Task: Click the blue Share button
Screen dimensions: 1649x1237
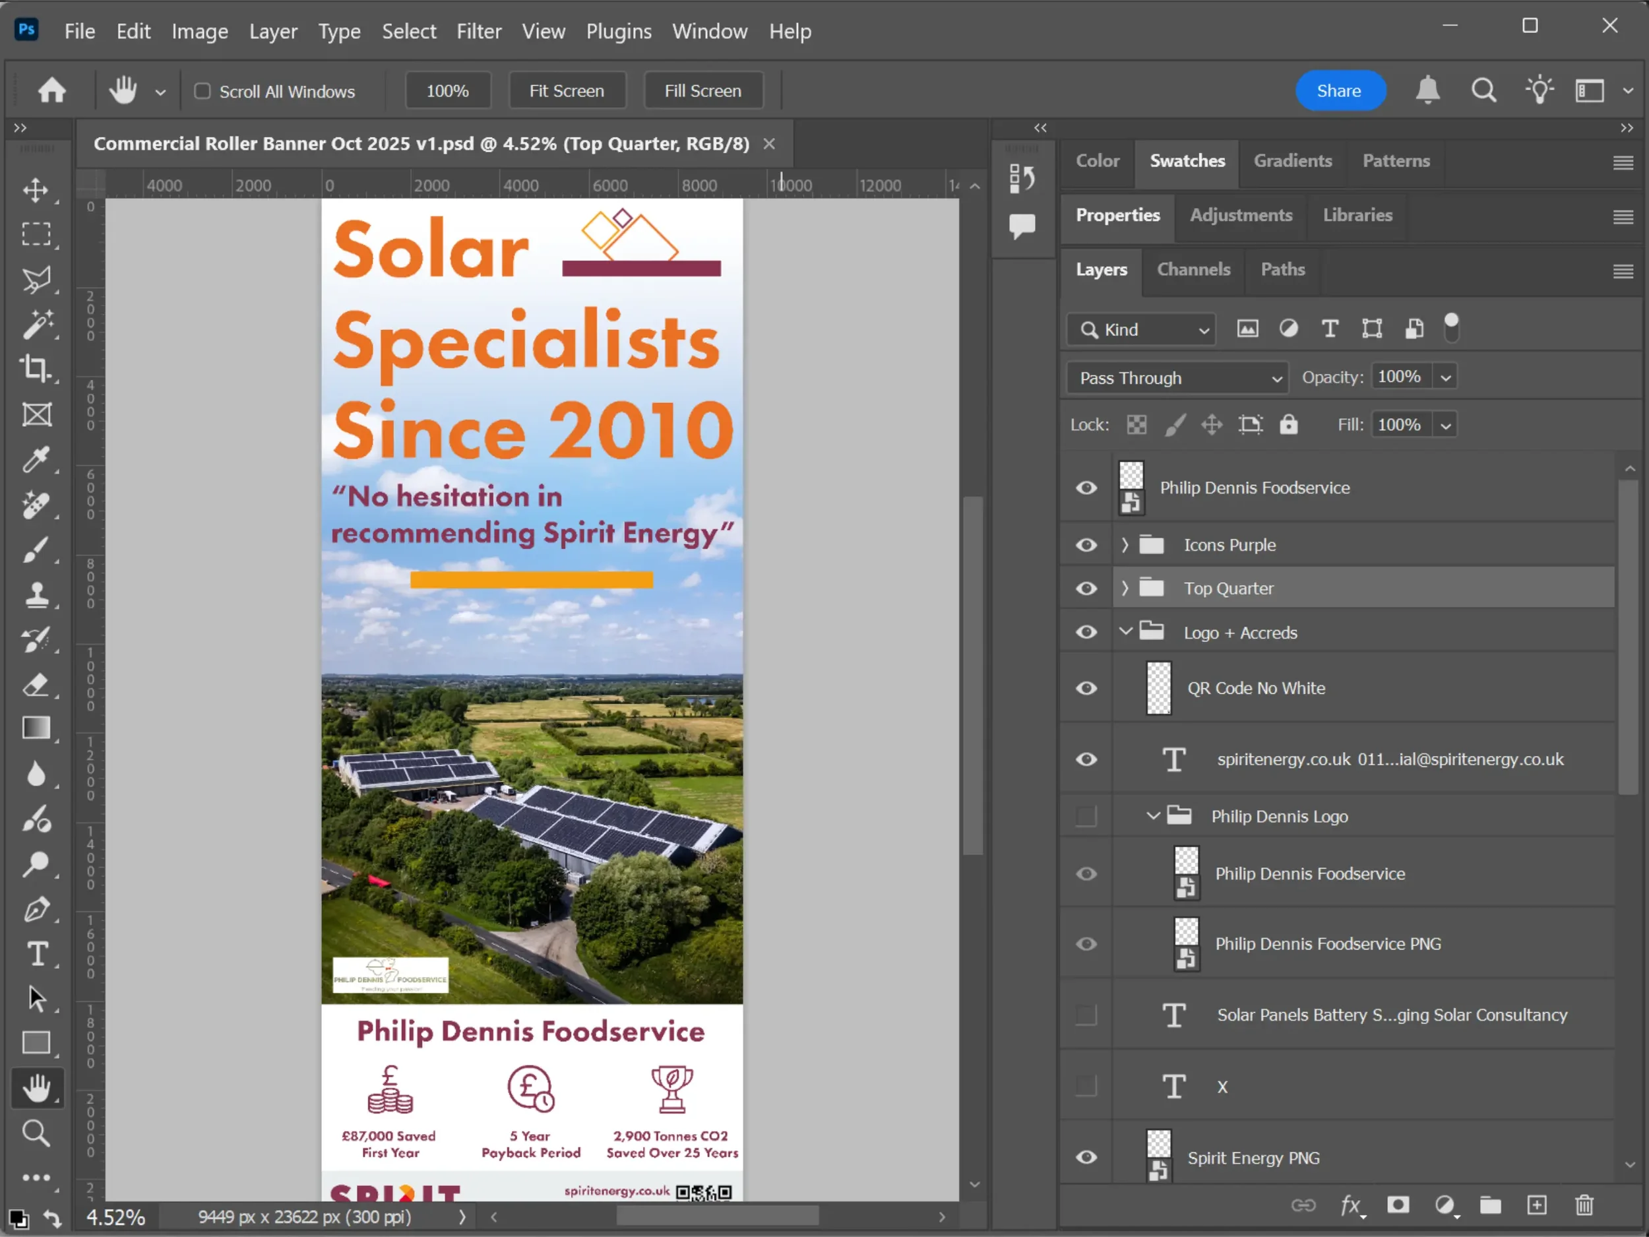Action: point(1339,91)
